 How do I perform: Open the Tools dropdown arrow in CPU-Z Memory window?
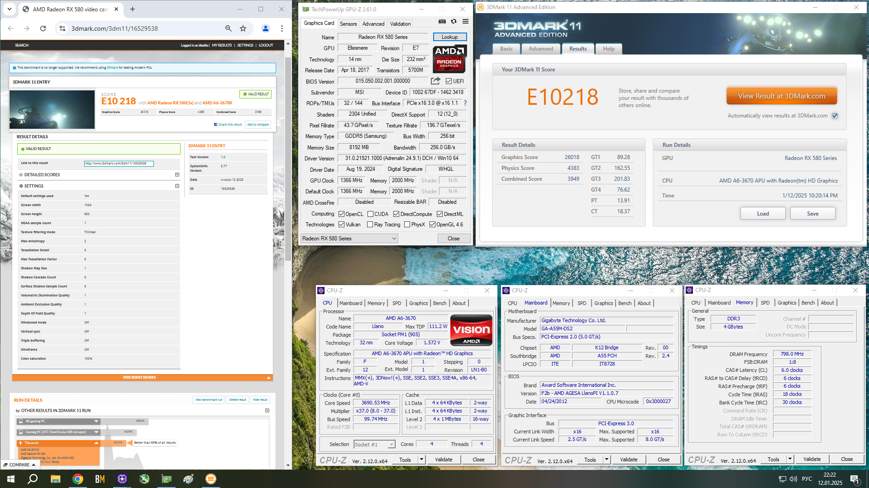tap(790, 459)
